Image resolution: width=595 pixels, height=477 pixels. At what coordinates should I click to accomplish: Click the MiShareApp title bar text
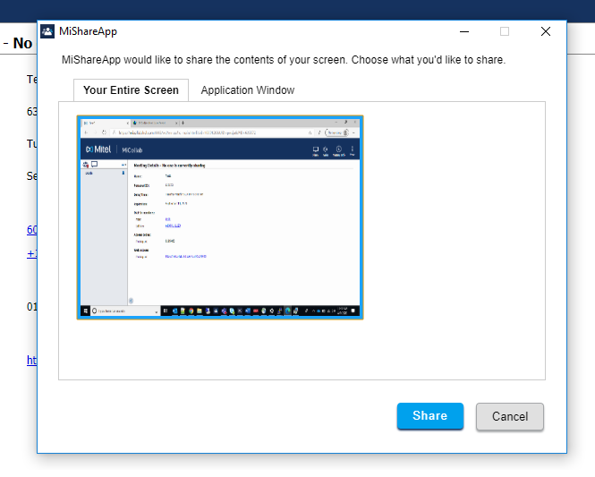pos(88,31)
